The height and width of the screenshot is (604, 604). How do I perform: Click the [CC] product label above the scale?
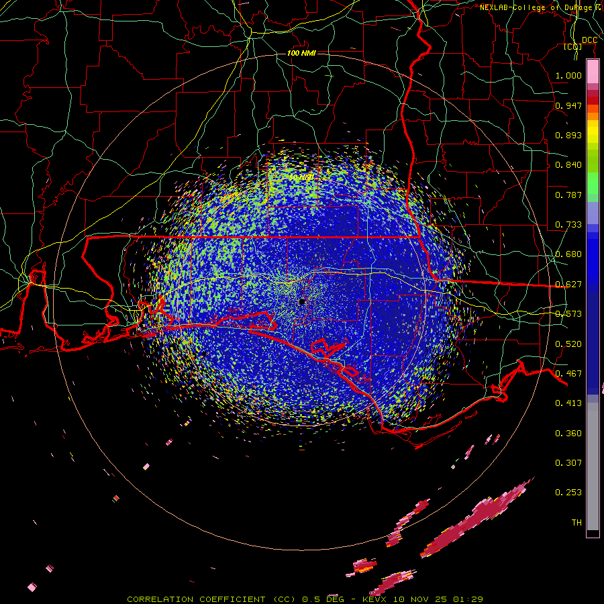click(573, 46)
